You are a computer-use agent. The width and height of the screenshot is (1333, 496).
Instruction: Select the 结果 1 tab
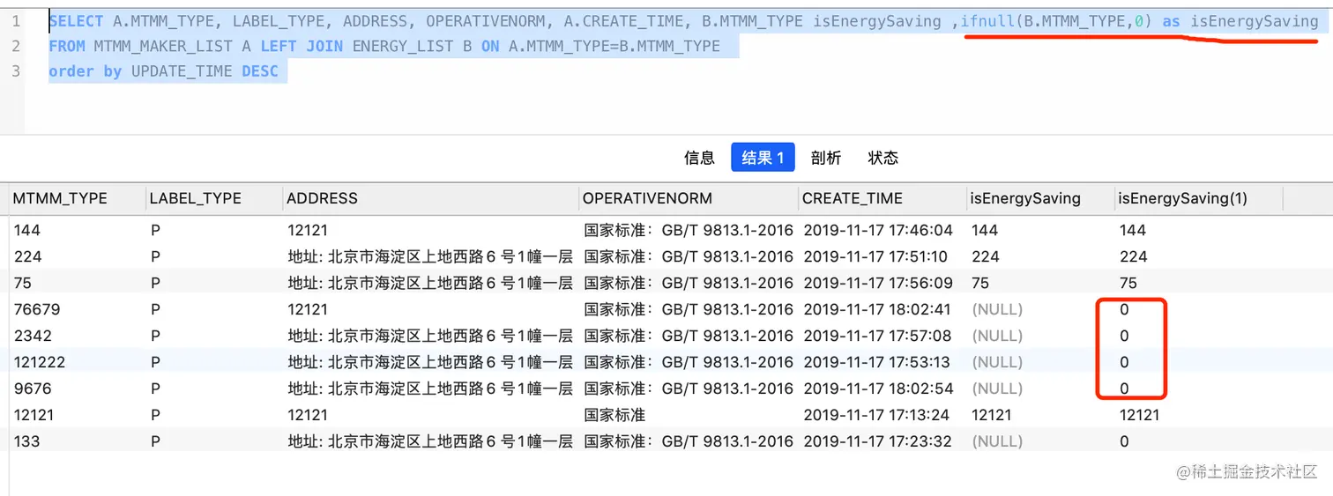coord(763,158)
